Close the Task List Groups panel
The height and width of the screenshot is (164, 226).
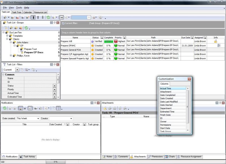[x=58, y=22]
